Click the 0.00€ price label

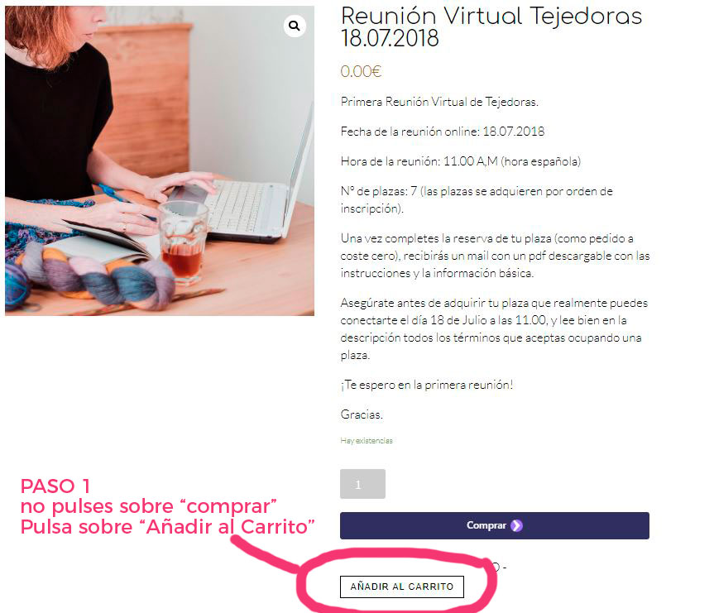(361, 71)
